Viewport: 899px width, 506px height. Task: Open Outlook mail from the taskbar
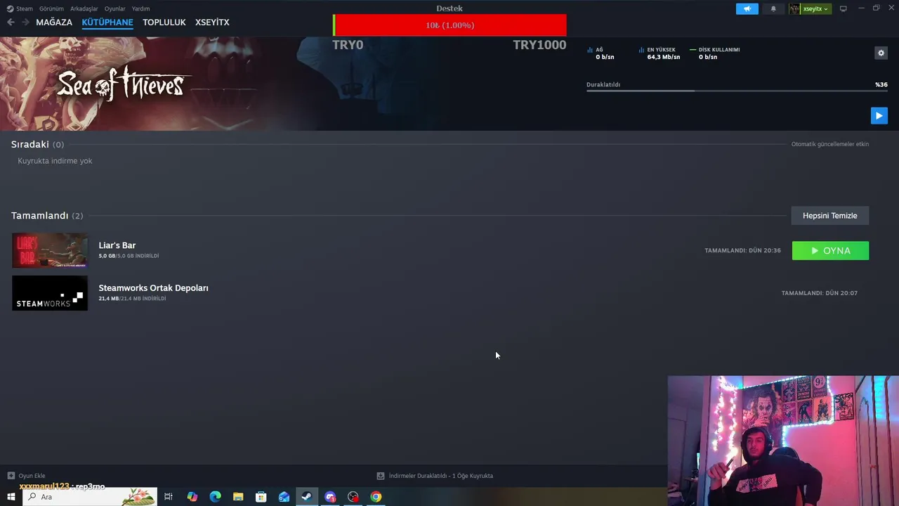coord(284,497)
